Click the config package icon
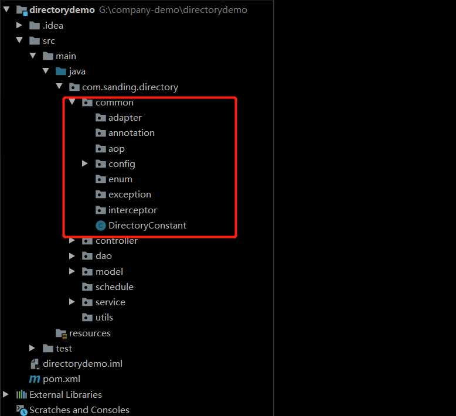 pyautogui.click(x=101, y=164)
